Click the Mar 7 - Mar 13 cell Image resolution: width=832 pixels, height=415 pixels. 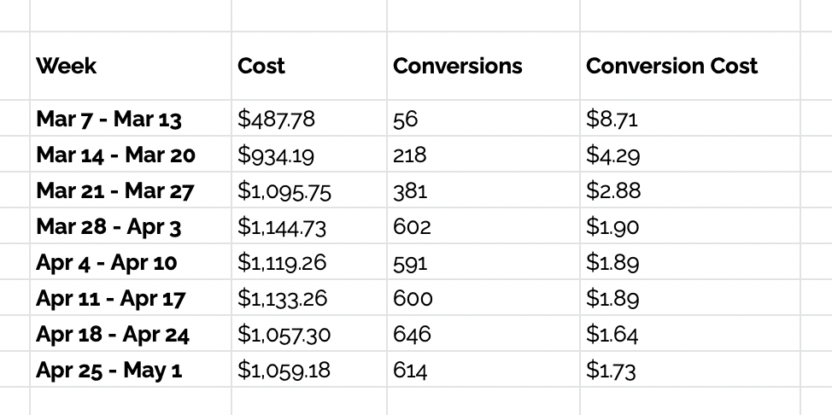click(131, 118)
